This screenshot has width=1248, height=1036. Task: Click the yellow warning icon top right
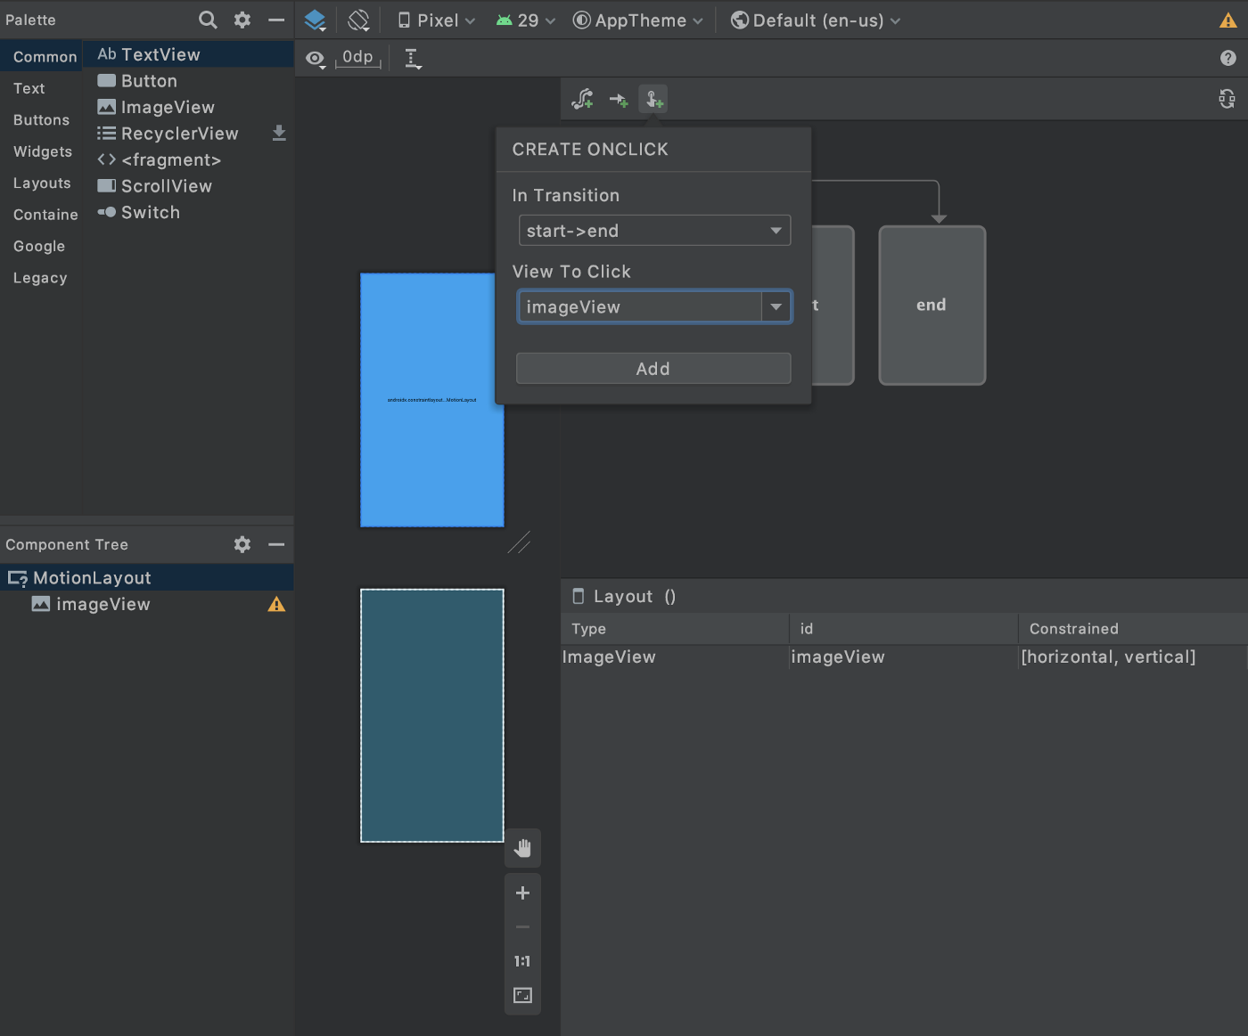click(x=1227, y=20)
